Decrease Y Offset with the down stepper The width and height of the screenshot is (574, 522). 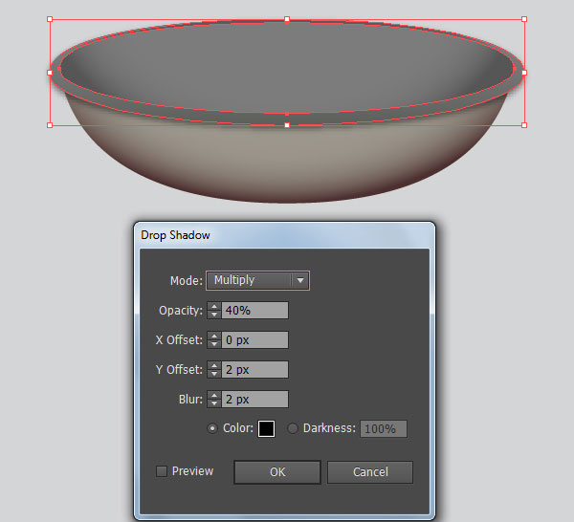pyautogui.click(x=214, y=374)
